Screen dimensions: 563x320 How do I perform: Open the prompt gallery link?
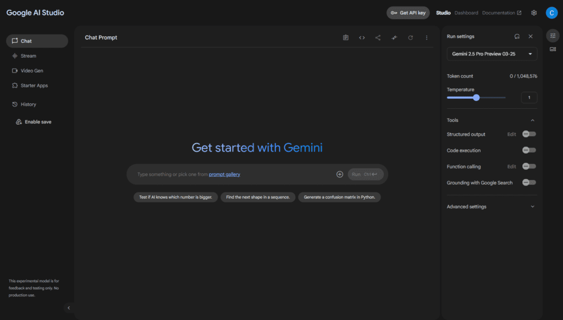pos(224,175)
